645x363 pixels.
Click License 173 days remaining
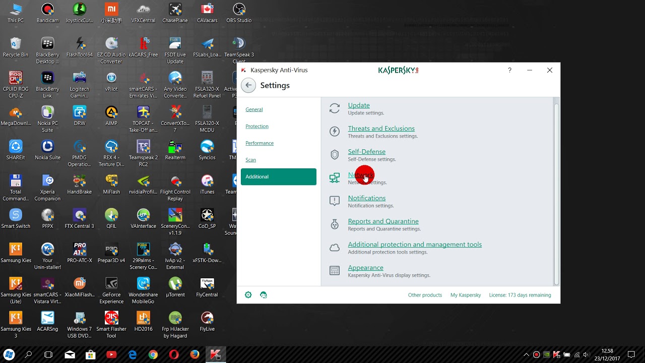520,295
